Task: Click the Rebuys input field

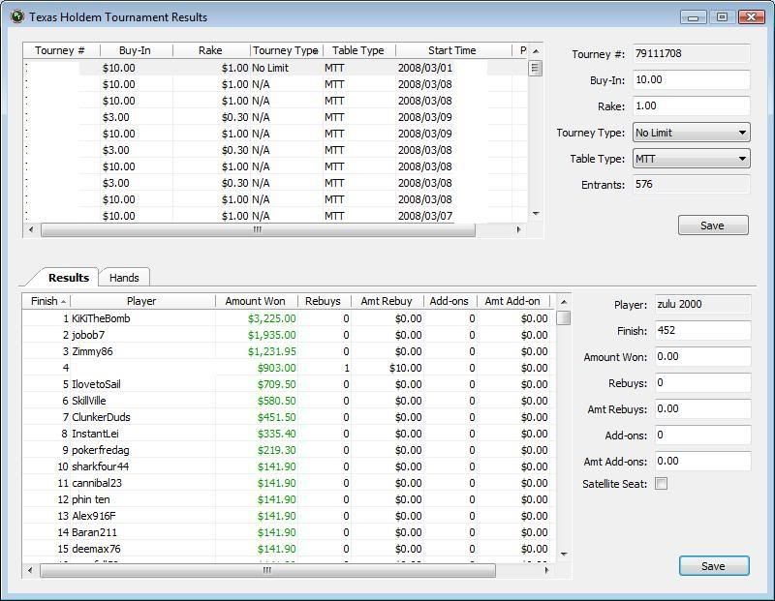Action: (x=702, y=383)
